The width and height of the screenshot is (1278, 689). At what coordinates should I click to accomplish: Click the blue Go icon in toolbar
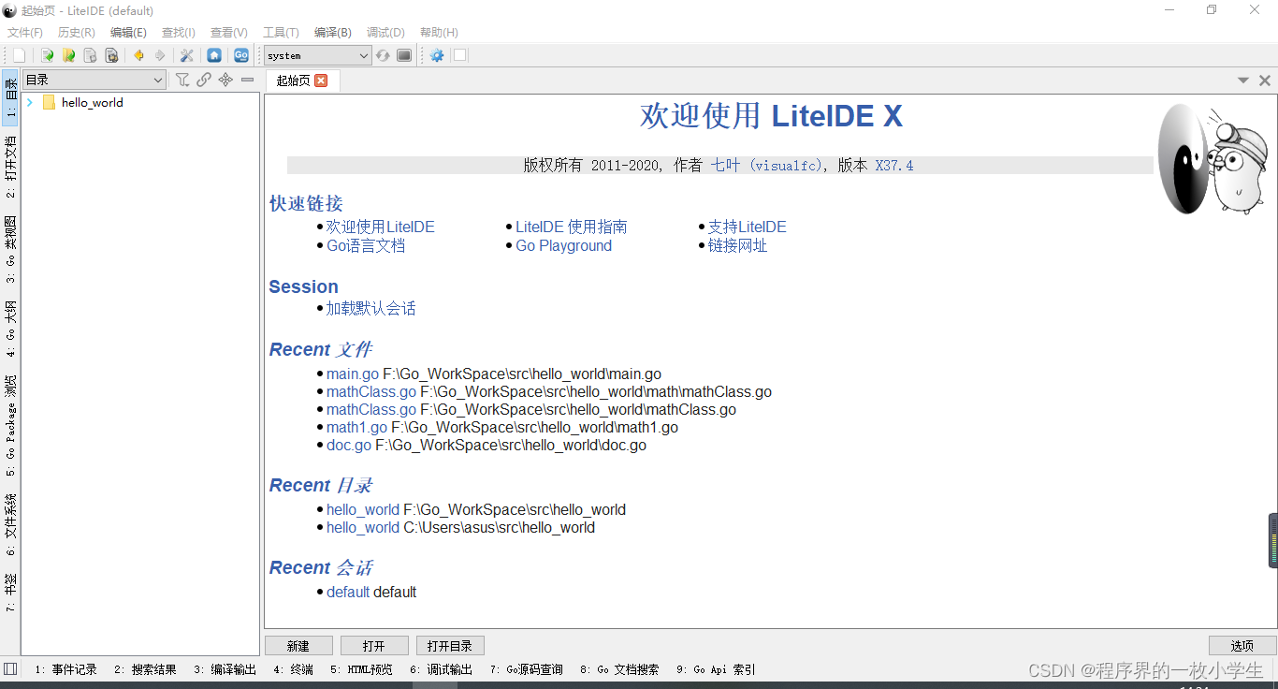[241, 55]
